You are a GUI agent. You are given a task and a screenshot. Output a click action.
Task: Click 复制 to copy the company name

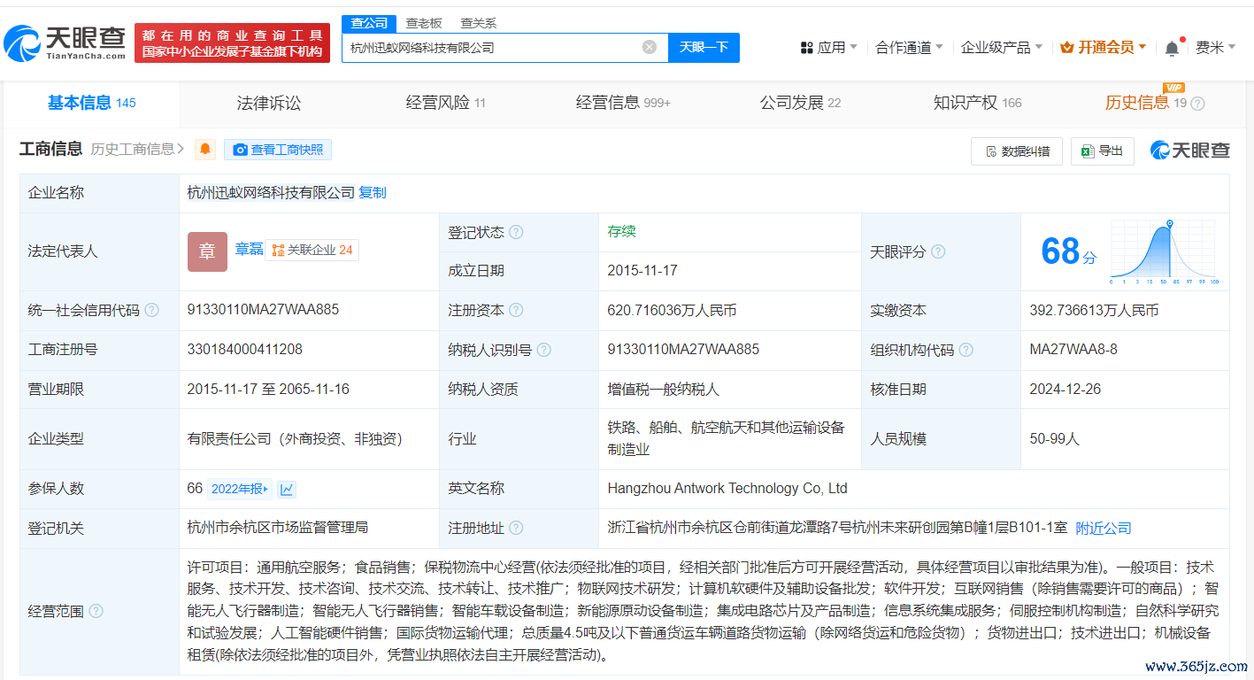(x=373, y=193)
